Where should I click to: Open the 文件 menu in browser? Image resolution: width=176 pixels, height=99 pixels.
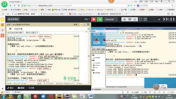[x=136, y=2]
